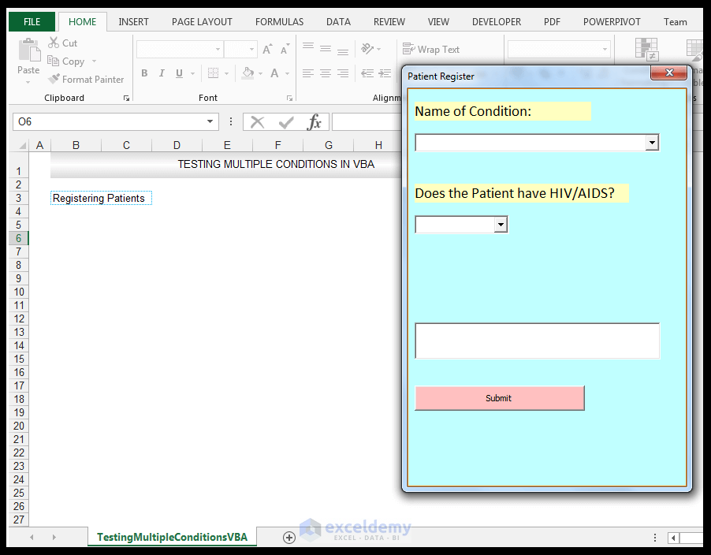Switch to the INSERT tab
The width and height of the screenshot is (711, 555).
pyautogui.click(x=133, y=22)
